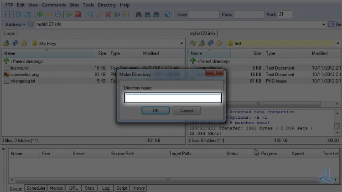Click the clock schedule toolbar icon
Image resolution: width=342 pixels, height=192 pixels.
(x=58, y=15)
